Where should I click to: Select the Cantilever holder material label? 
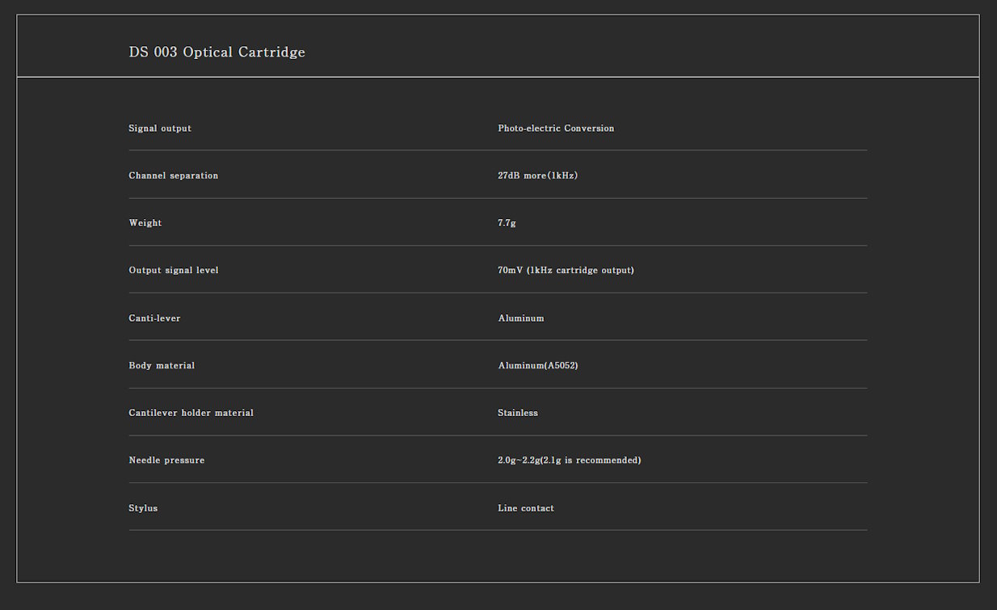pyautogui.click(x=191, y=413)
